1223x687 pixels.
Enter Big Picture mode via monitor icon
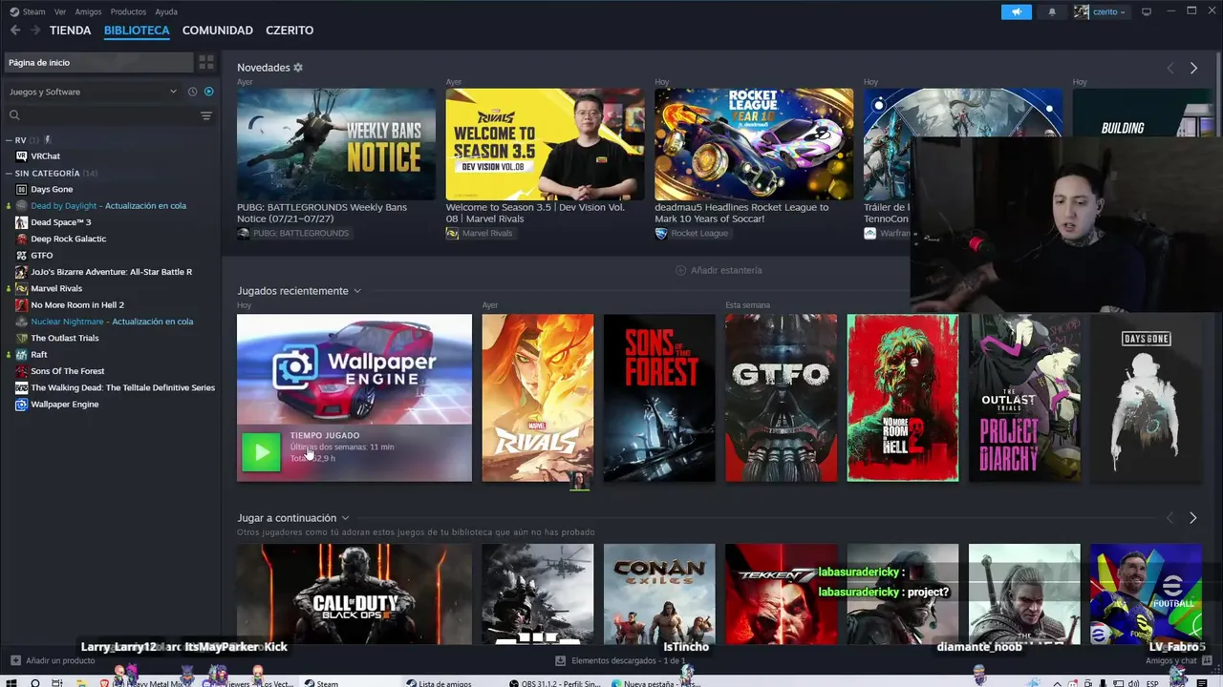pyautogui.click(x=1147, y=11)
